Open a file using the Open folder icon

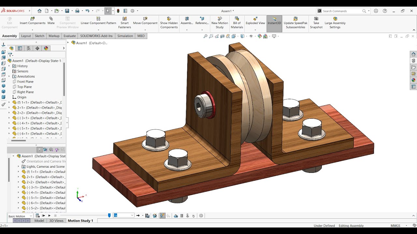coord(57,11)
